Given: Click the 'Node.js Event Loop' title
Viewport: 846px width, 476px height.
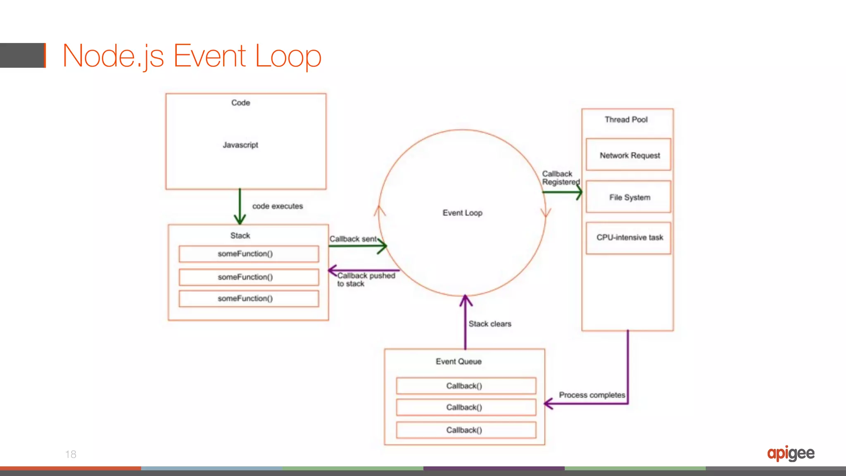Looking at the screenshot, I should pos(192,56).
